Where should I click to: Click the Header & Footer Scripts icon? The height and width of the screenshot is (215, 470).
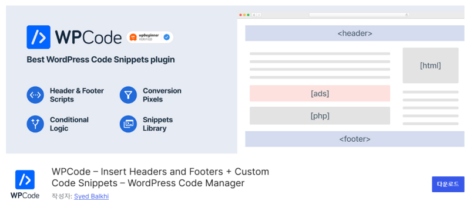[35, 95]
